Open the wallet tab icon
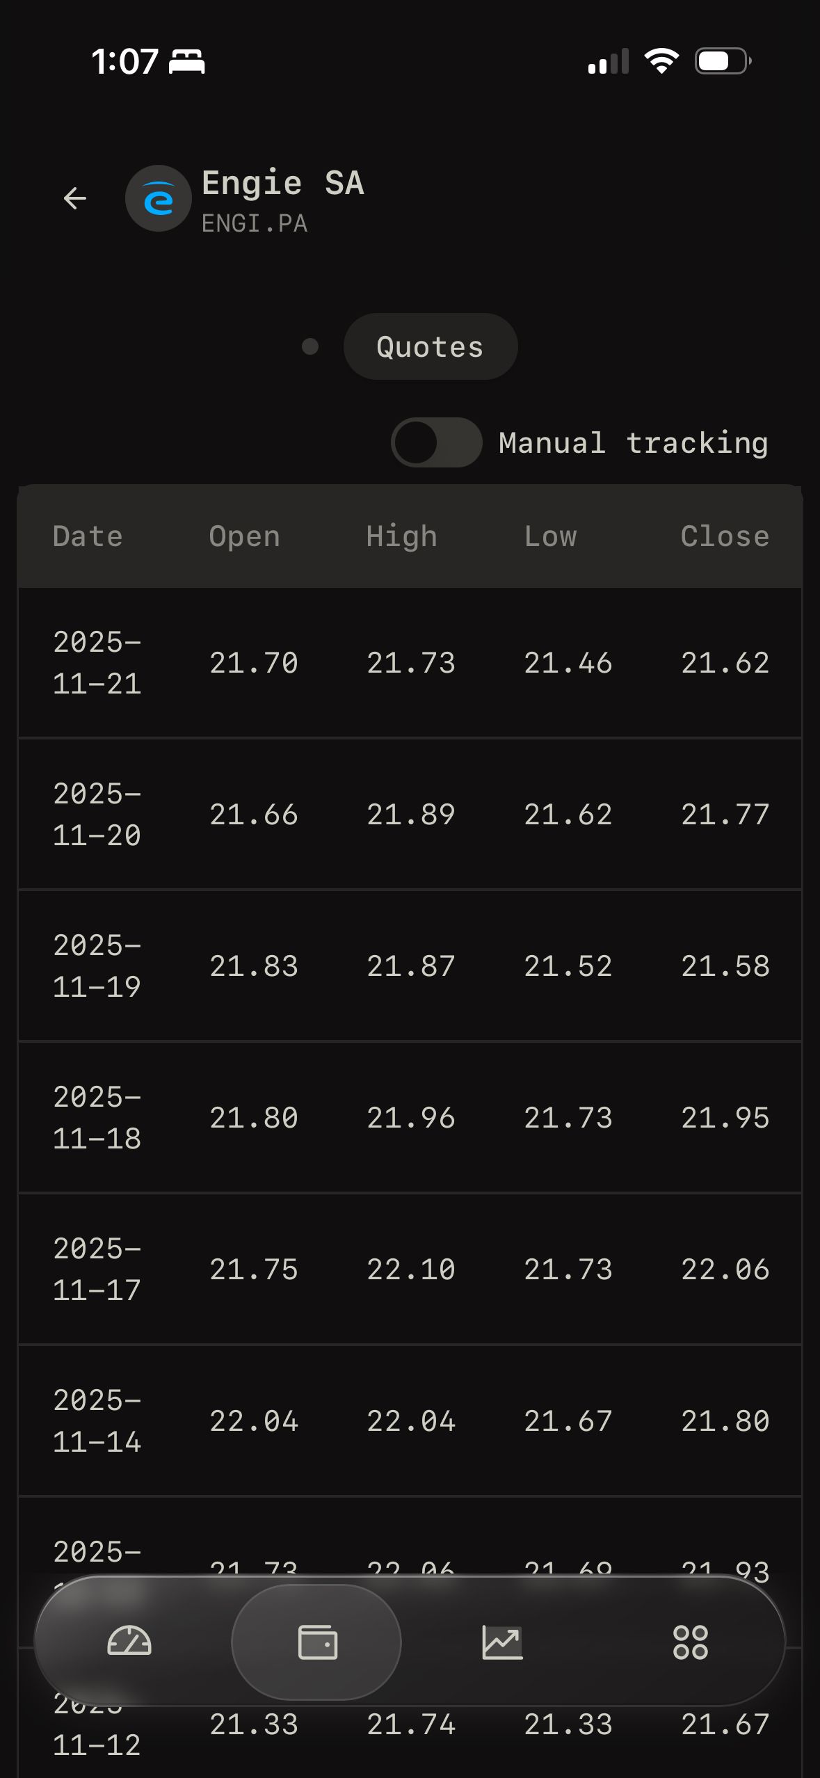 point(317,1642)
